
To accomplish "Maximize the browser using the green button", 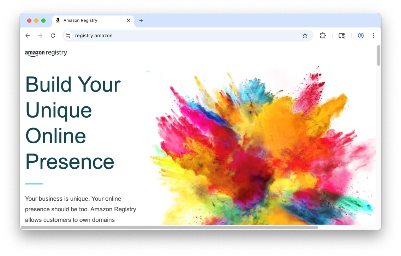I will pyautogui.click(x=43, y=20).
